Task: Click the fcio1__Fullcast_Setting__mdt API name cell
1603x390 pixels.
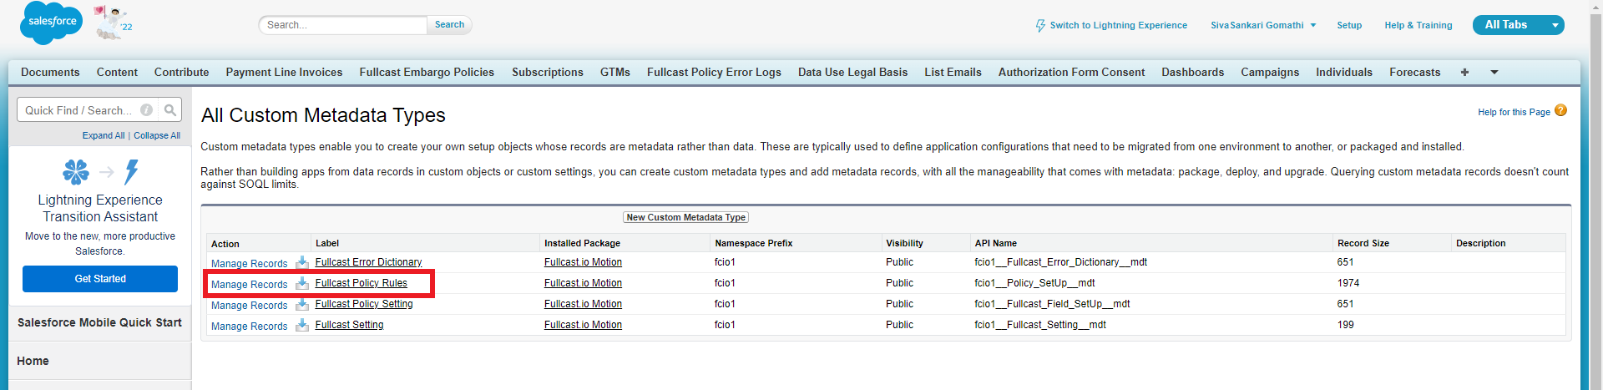Action: [1039, 325]
